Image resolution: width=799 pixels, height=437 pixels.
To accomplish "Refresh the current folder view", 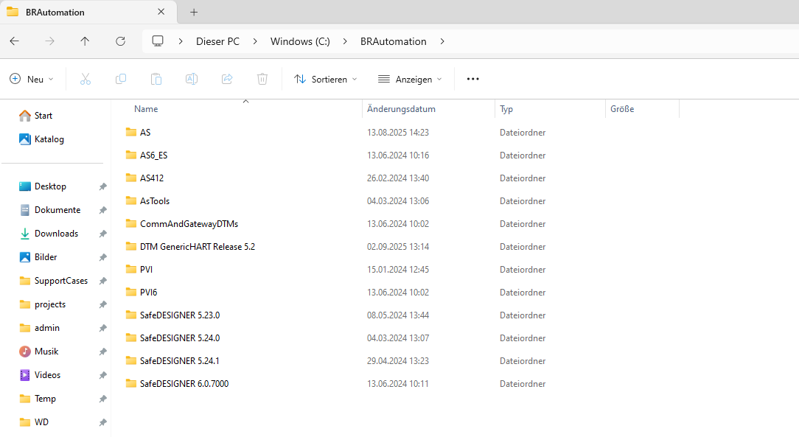I will point(120,41).
